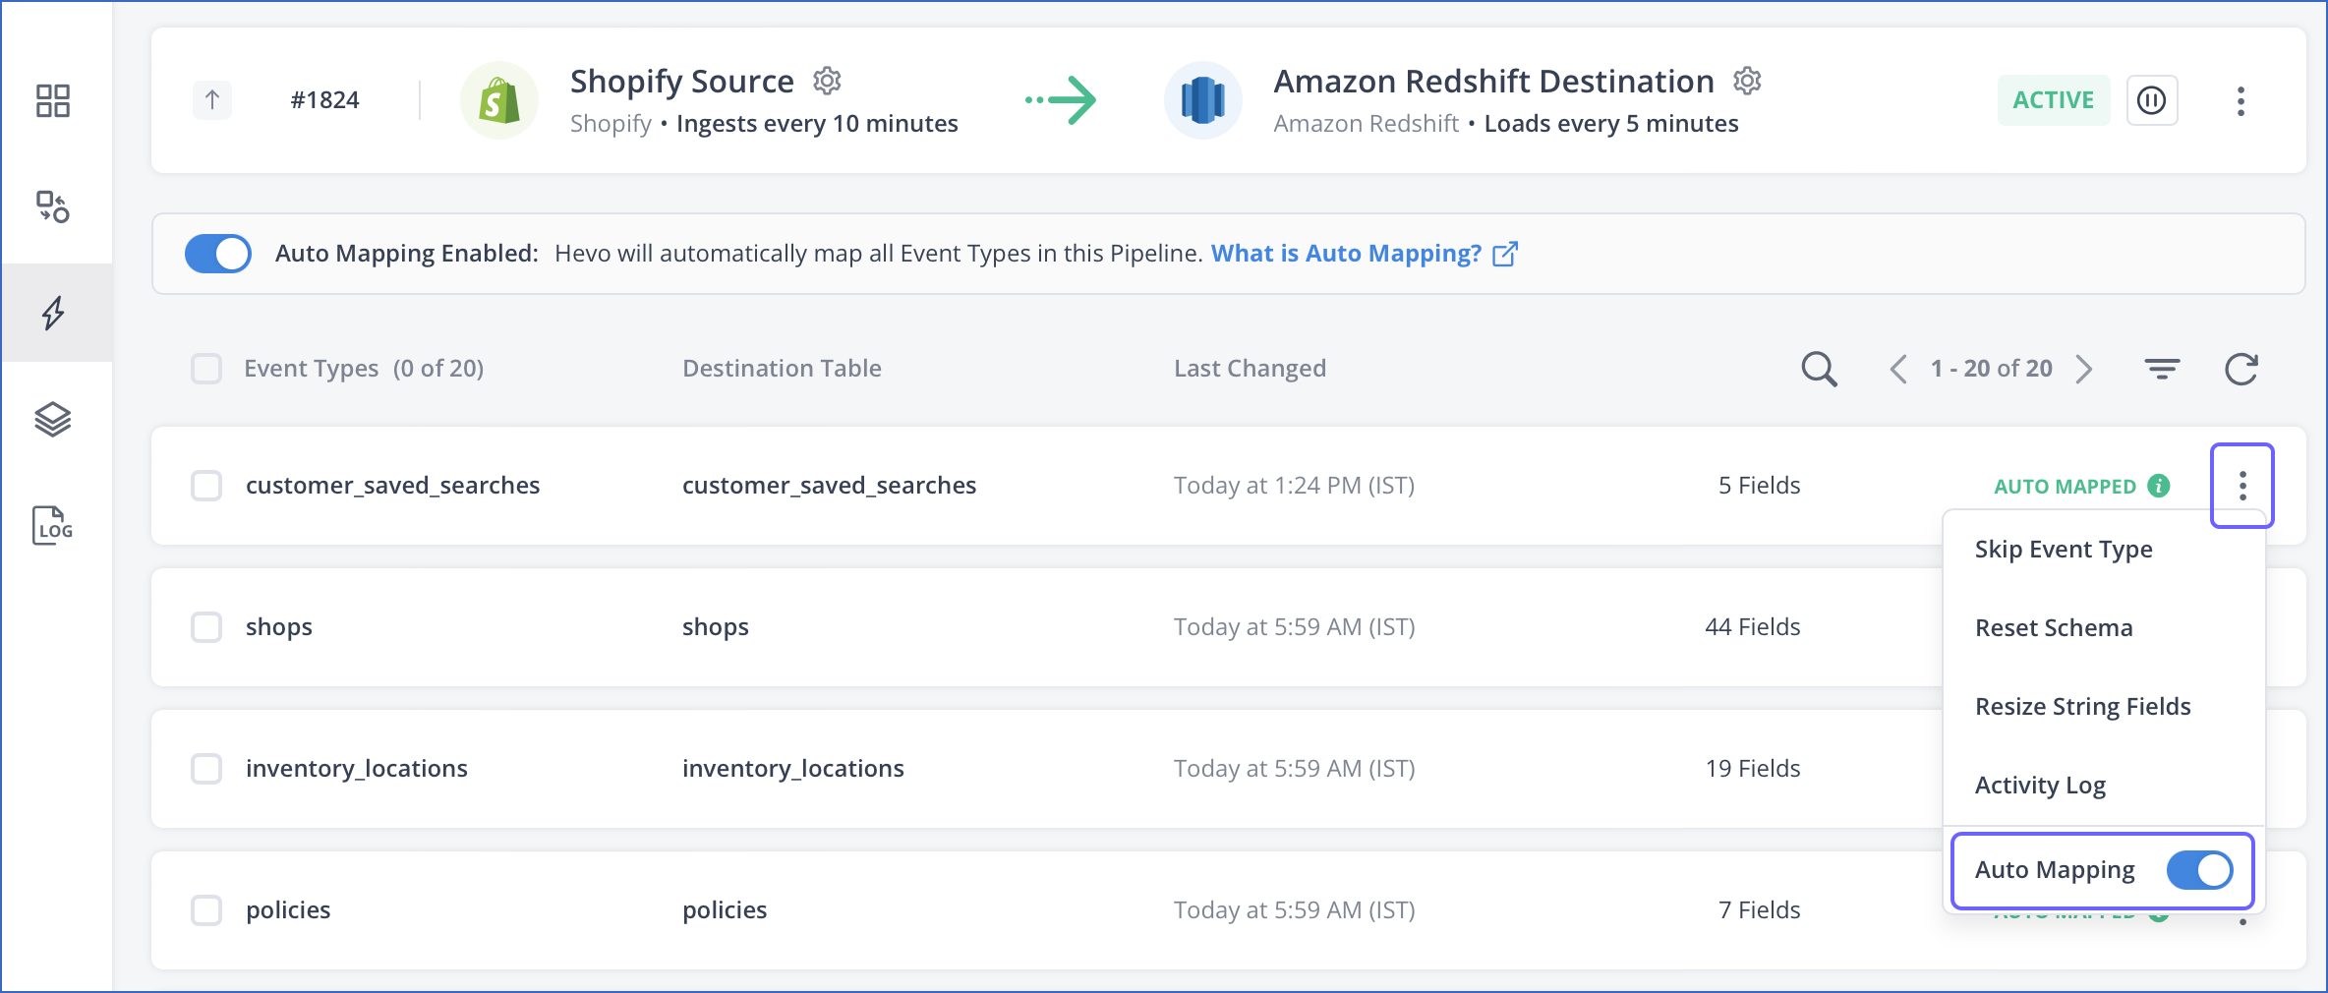Click the Amazon Redshift Destination title
The image size is (2328, 993).
pos(1494,81)
